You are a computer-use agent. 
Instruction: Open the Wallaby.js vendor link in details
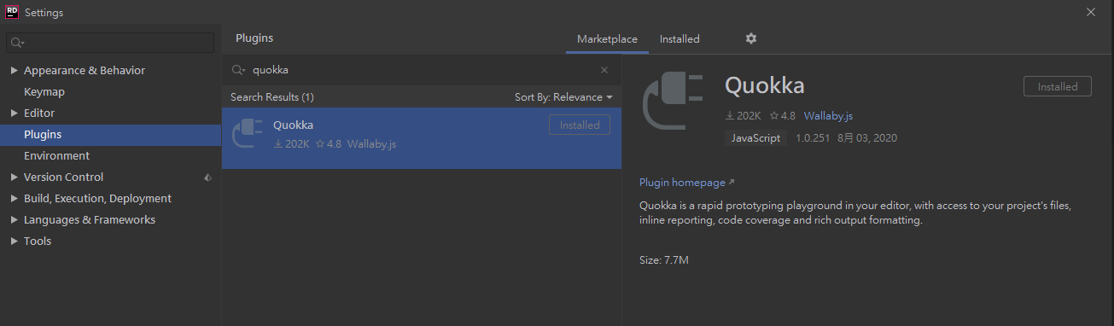click(827, 116)
